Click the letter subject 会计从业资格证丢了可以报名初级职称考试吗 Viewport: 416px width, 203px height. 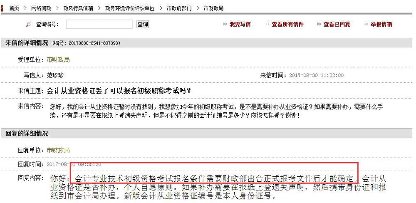119,91
